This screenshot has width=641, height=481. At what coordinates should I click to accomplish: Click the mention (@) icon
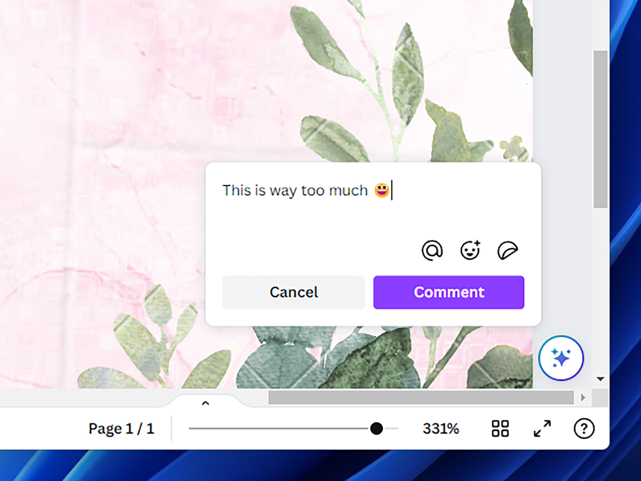coord(432,250)
